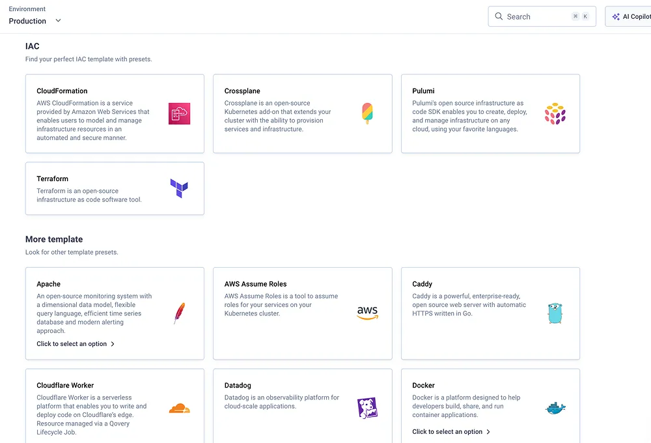This screenshot has height=443, width=651.
Task: Click the AWS CloudFormation service description
Action: coord(93,120)
